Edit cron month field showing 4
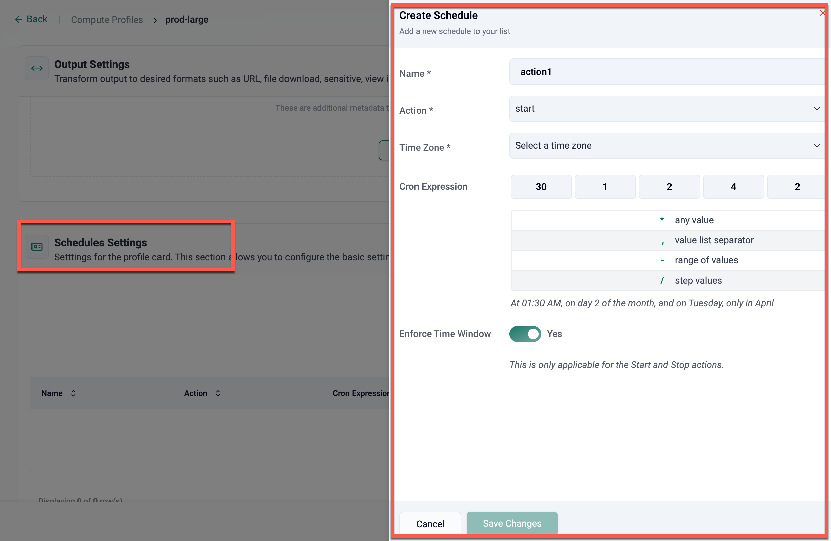 coord(733,187)
